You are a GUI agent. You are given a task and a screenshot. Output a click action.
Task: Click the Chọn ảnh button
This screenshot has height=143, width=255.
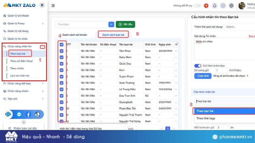(203, 76)
